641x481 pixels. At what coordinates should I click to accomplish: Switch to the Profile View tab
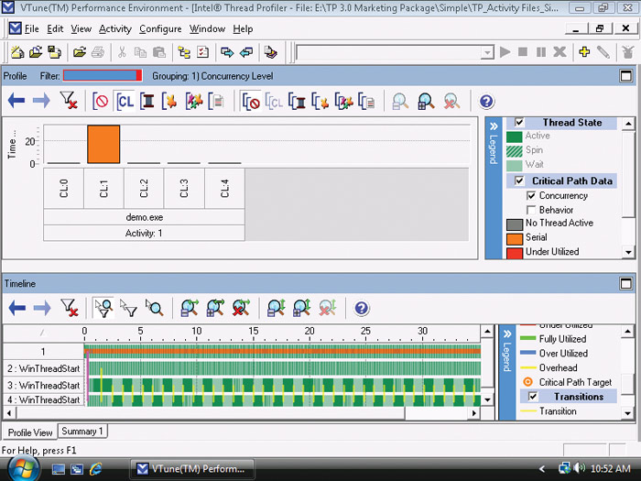(30, 432)
